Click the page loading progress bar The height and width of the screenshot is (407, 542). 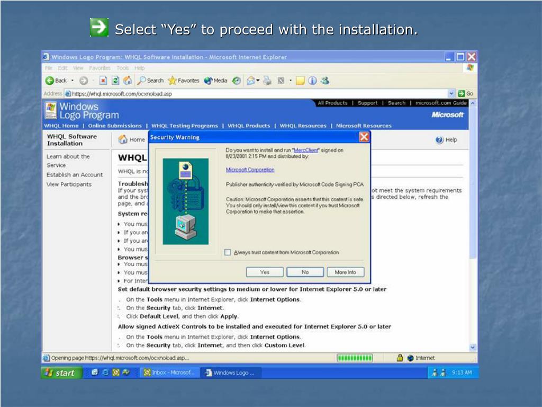(355, 358)
